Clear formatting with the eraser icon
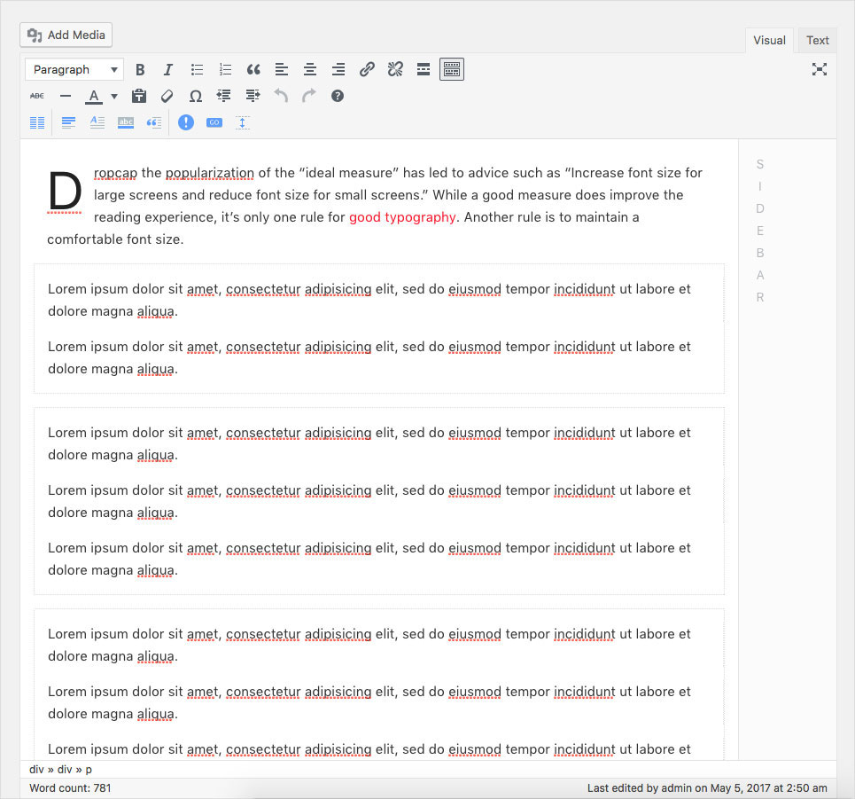855x799 pixels. pyautogui.click(x=167, y=96)
